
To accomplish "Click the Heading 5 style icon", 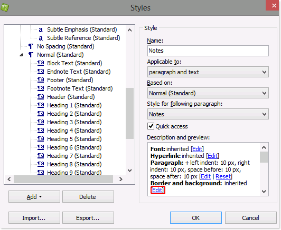I will click(x=41, y=139).
